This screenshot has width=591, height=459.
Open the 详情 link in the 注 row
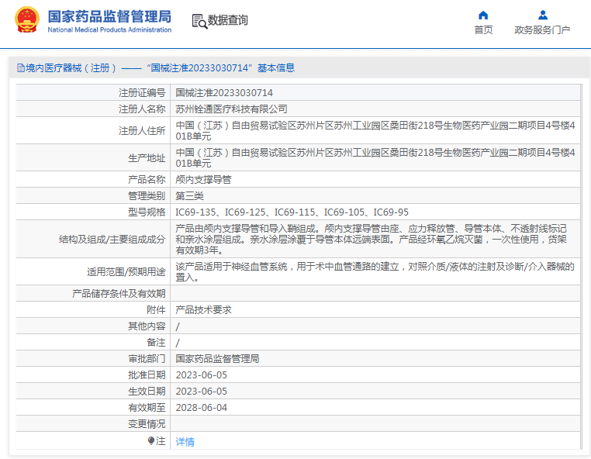tap(185, 441)
